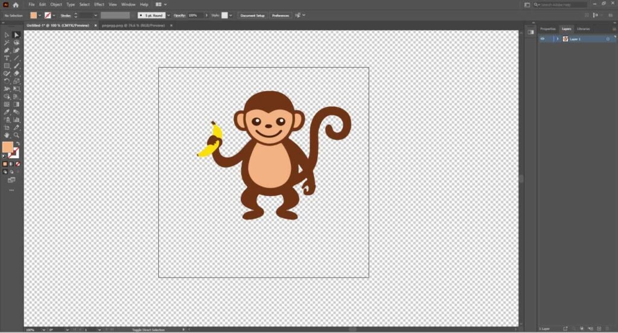
Task: Open the artboard navigation dropdown in status bar
Action: click(x=100, y=329)
